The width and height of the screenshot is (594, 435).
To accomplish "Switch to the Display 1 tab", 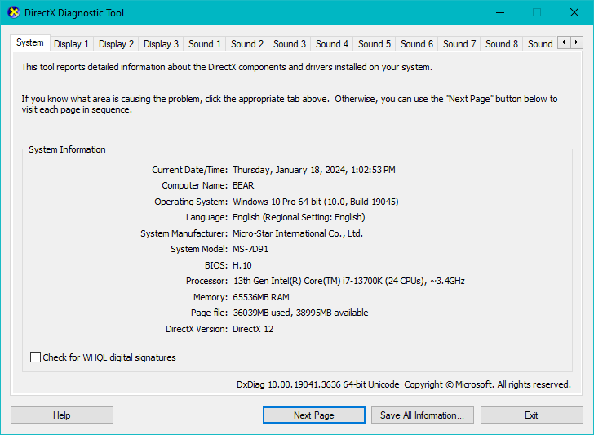I will 72,44.
